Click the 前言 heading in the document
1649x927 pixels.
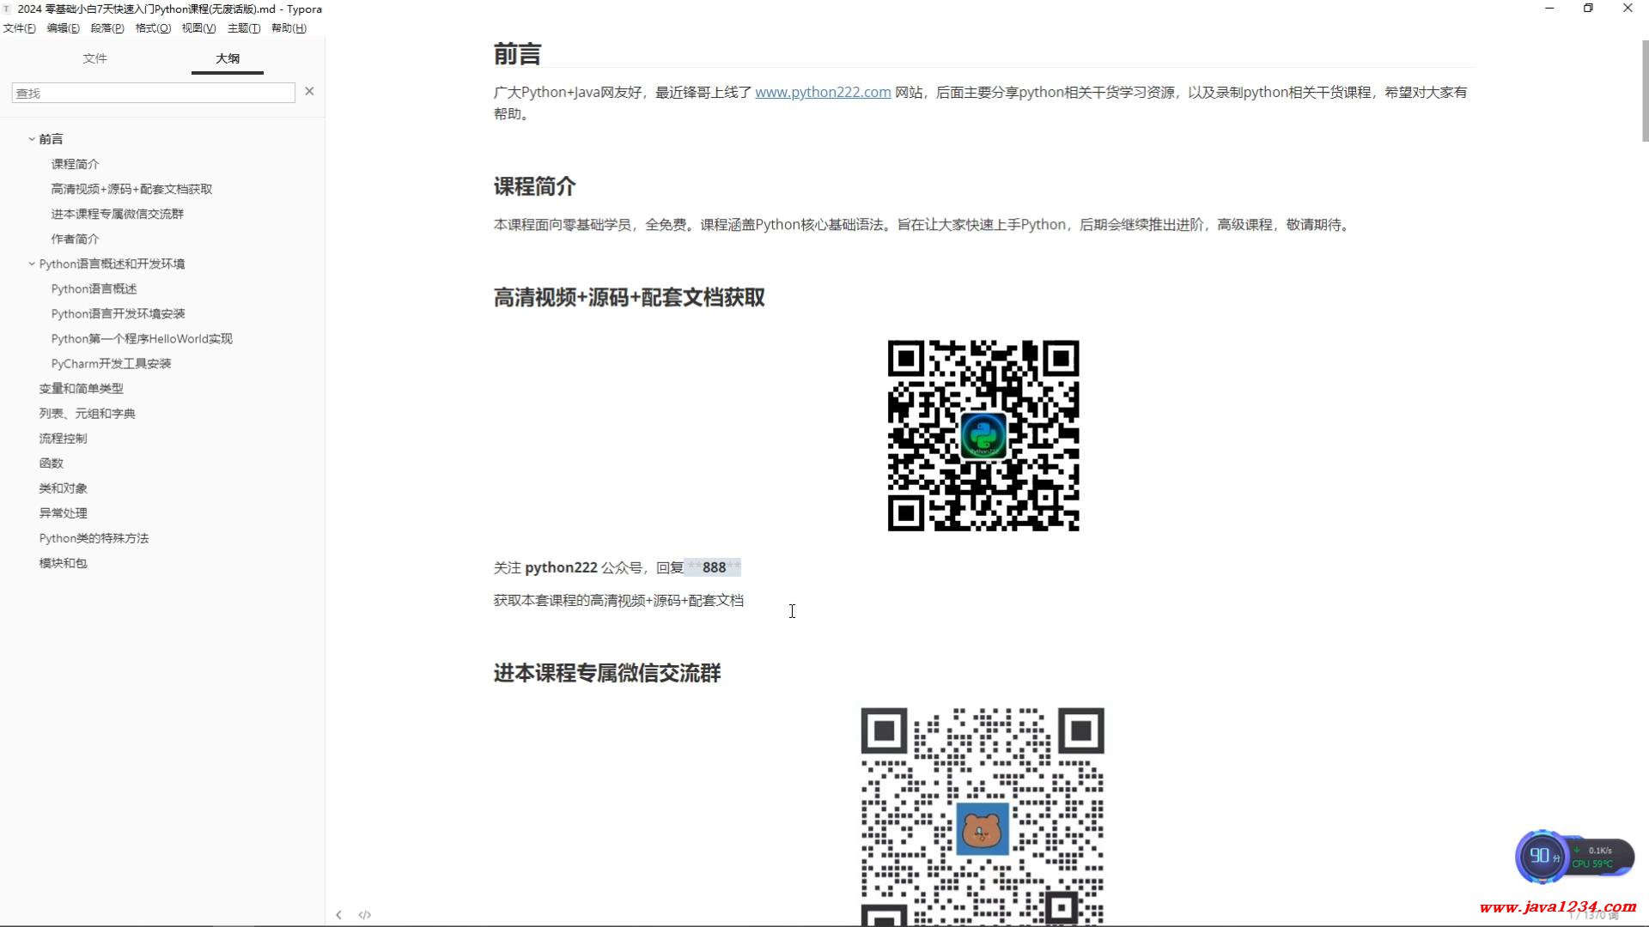(517, 54)
